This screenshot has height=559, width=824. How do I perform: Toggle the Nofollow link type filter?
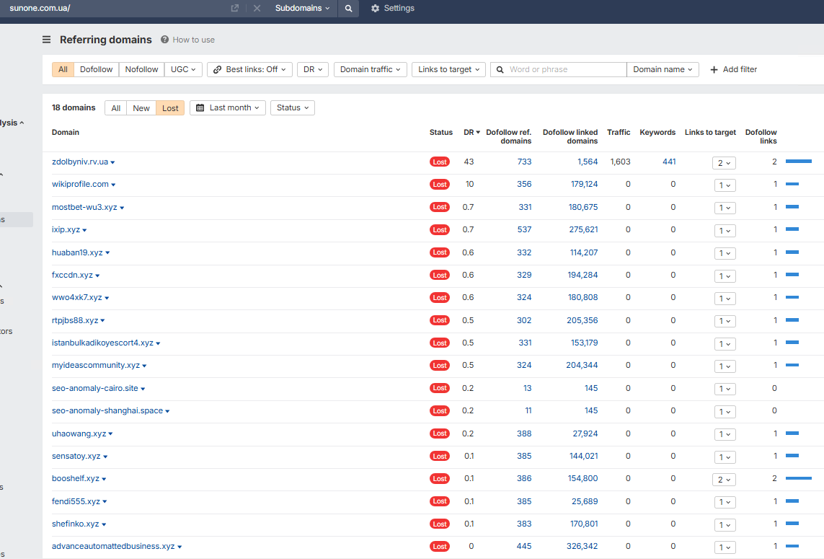[141, 69]
